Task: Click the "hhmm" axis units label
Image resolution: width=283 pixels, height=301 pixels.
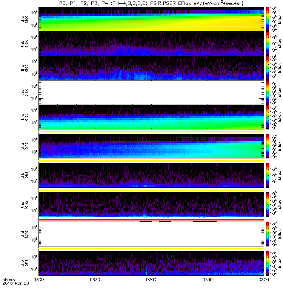Action: coord(8,280)
